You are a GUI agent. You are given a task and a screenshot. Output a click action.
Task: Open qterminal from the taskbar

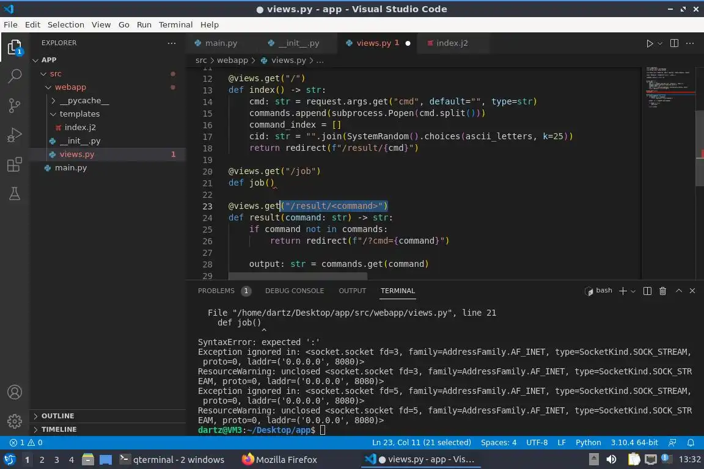172,460
